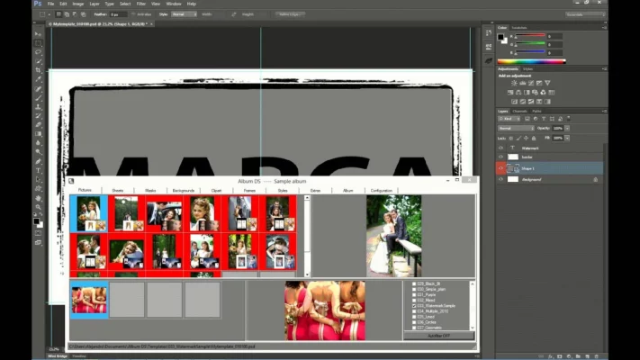Select the Eyedropper tool

38,79
